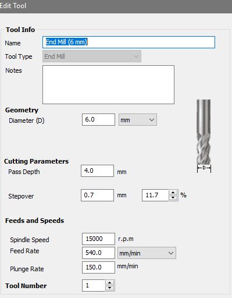Increment the Tool Number spinner

coord(110,283)
